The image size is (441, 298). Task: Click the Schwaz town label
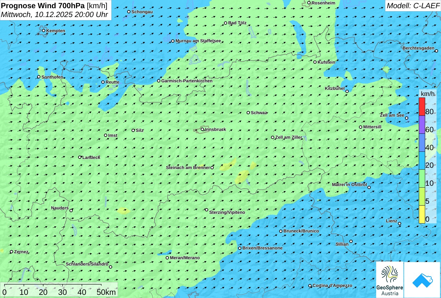pyautogui.click(x=259, y=113)
